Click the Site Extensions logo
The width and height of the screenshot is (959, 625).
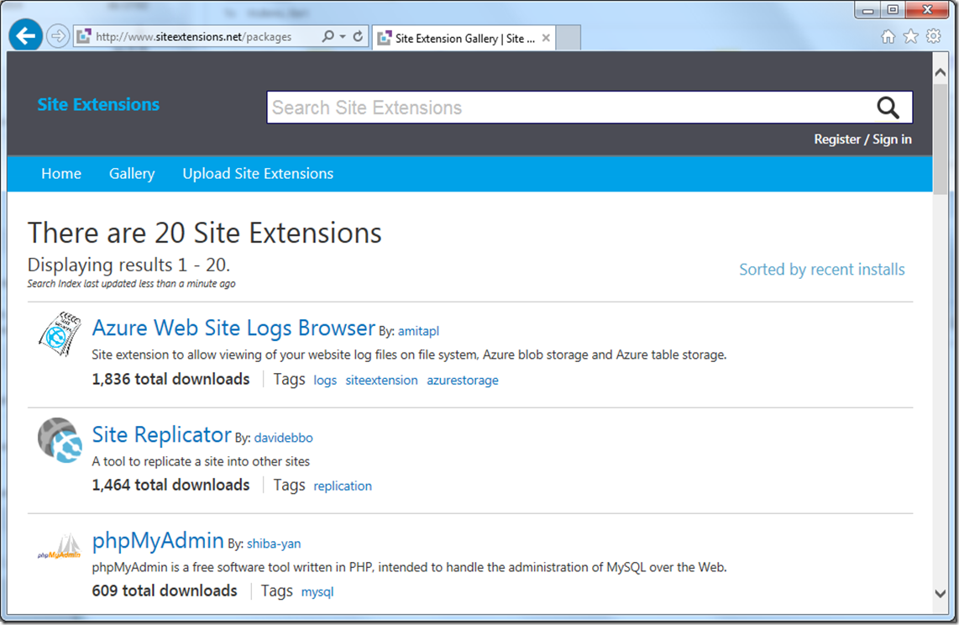(98, 104)
